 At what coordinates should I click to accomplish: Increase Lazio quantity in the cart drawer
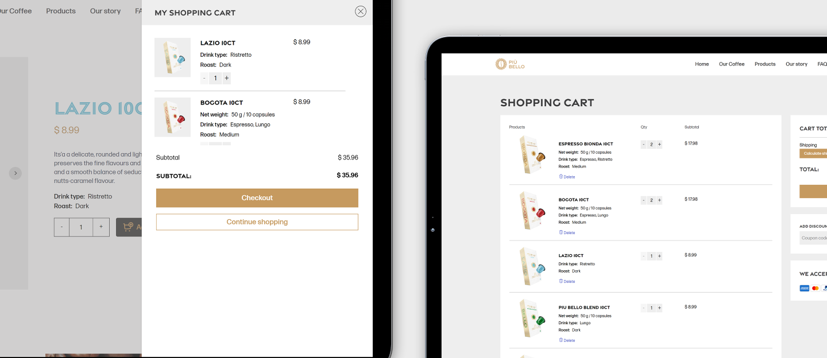[x=226, y=78]
